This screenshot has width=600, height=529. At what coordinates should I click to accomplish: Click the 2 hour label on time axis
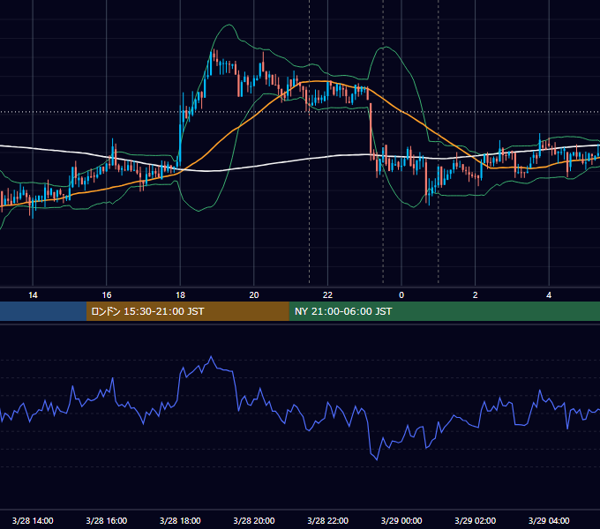pos(476,295)
